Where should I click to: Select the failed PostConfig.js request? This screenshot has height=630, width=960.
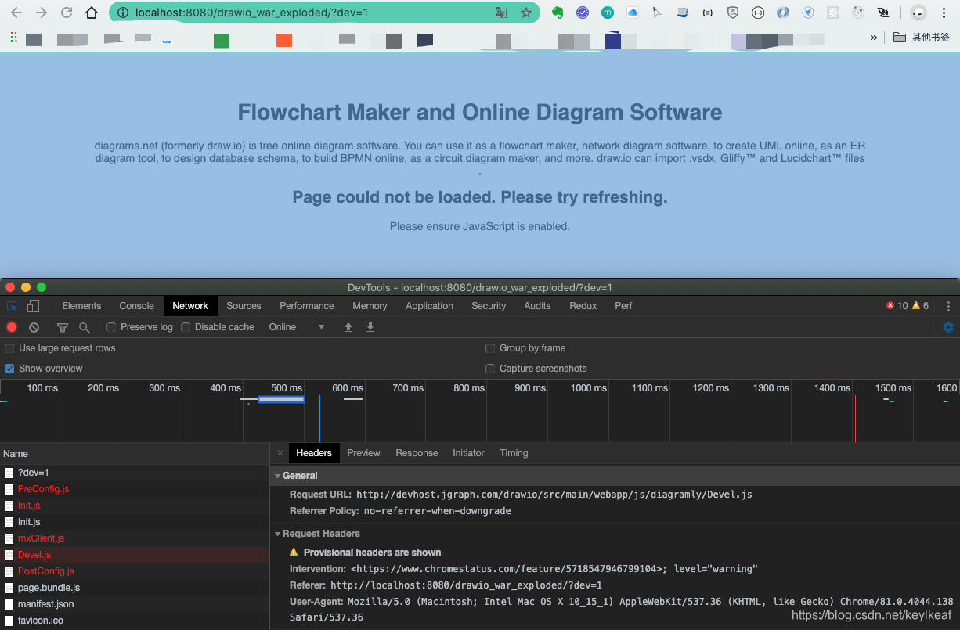135,571
